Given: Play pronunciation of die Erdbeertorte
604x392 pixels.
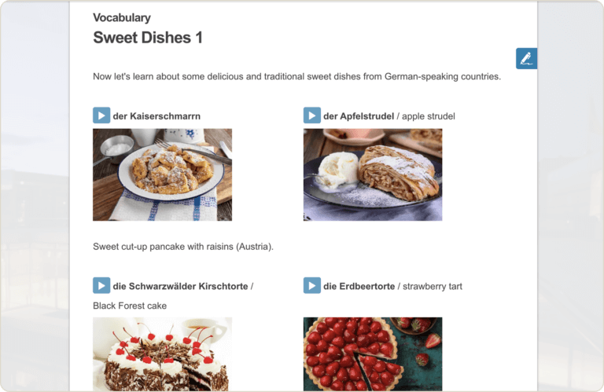Looking at the screenshot, I should [x=312, y=285].
